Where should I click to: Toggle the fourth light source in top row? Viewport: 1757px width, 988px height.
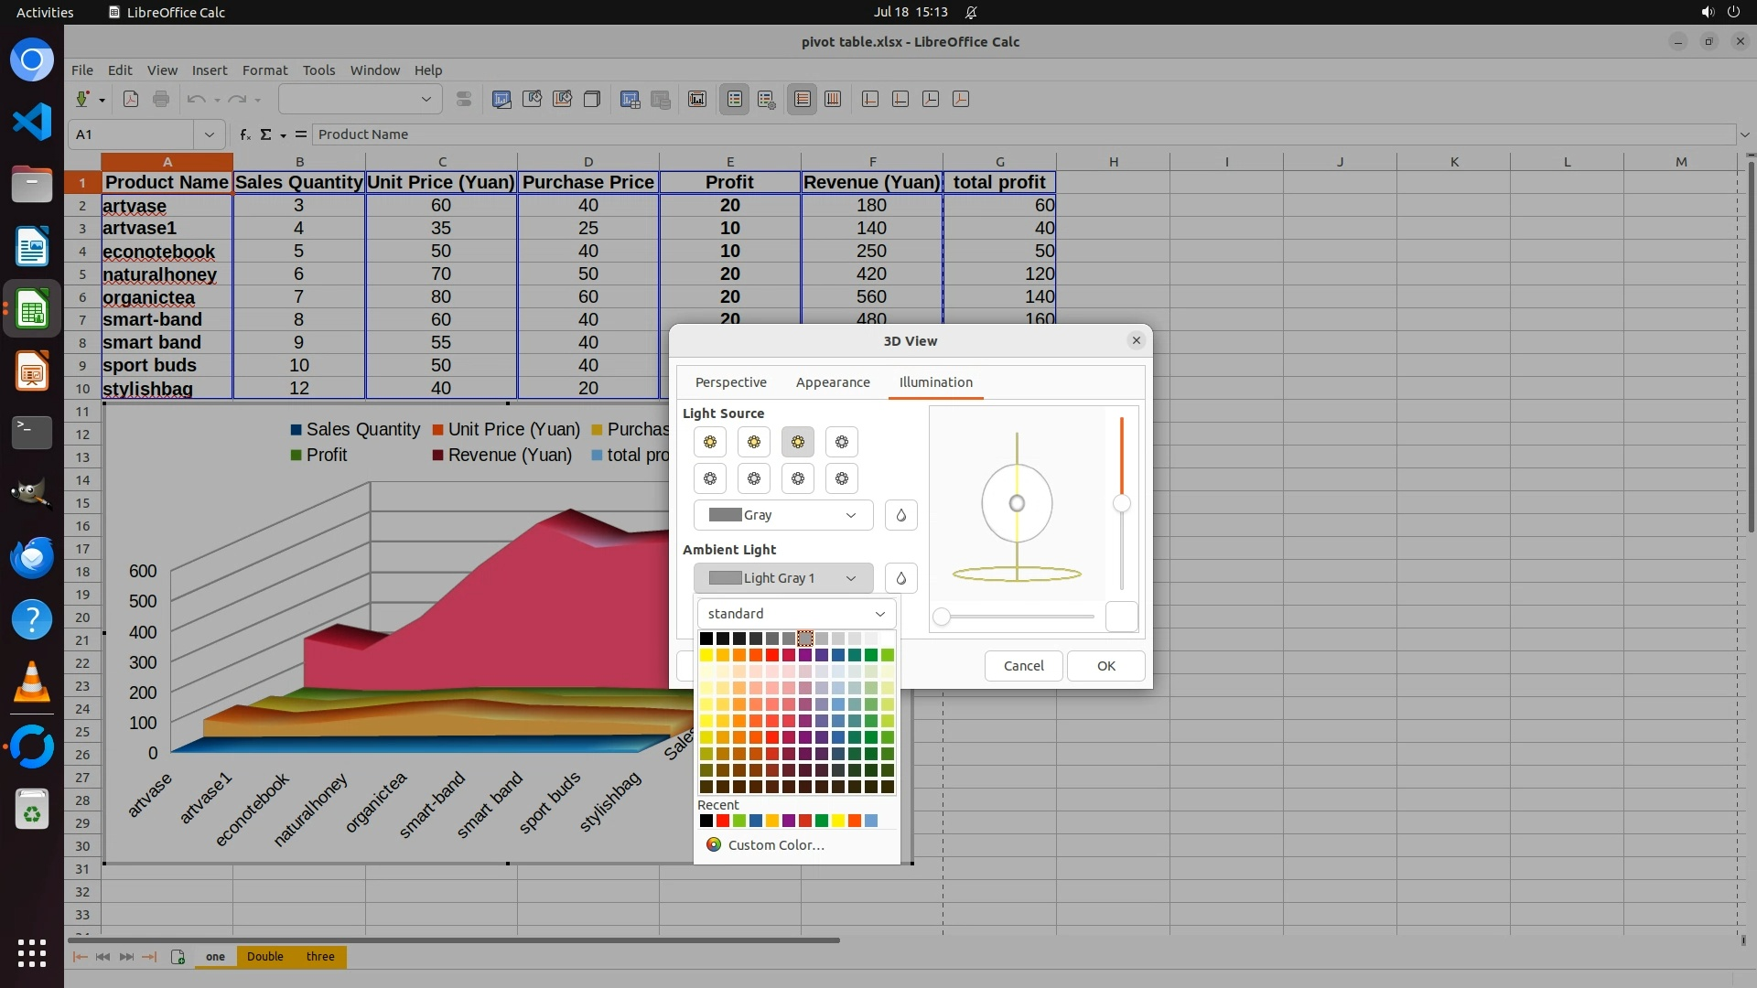841,442
